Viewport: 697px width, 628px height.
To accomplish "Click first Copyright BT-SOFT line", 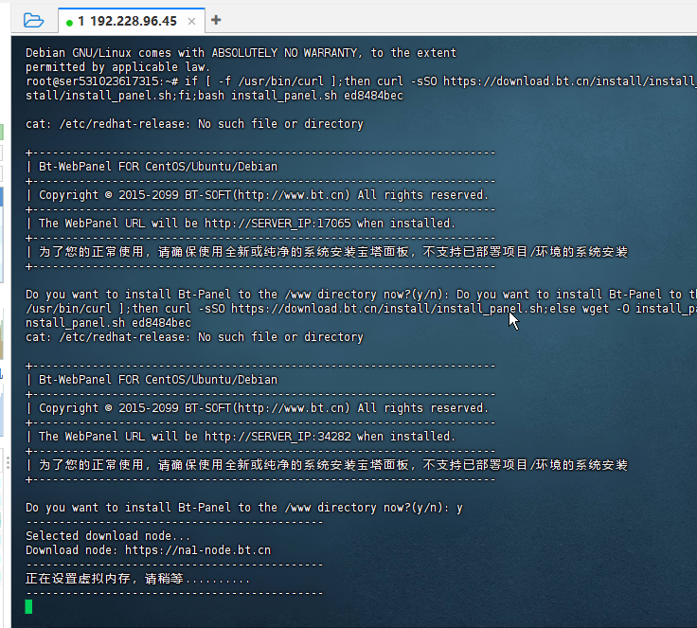I will pyautogui.click(x=258, y=195).
